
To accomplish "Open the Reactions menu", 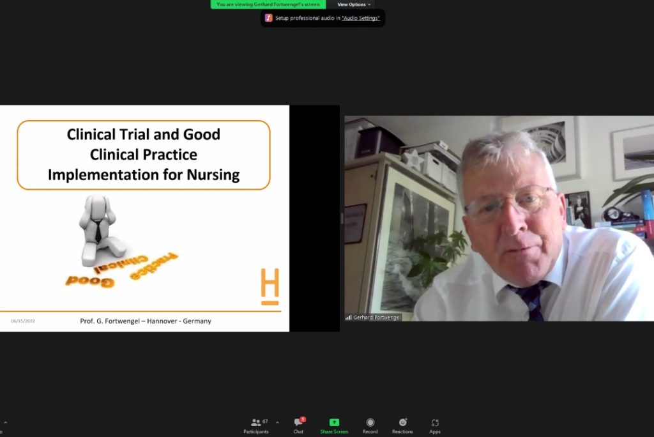I will (x=402, y=425).
